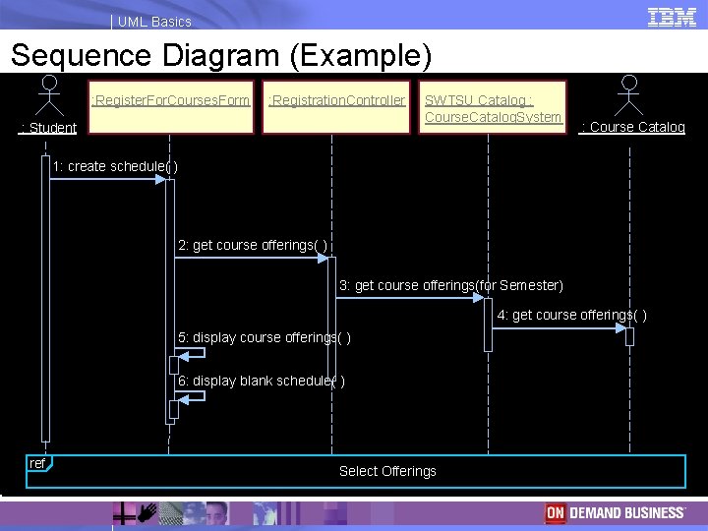The width and height of the screenshot is (708, 531).
Task: Click the '4: get course offerings' arrowhead
Action: (x=621, y=328)
